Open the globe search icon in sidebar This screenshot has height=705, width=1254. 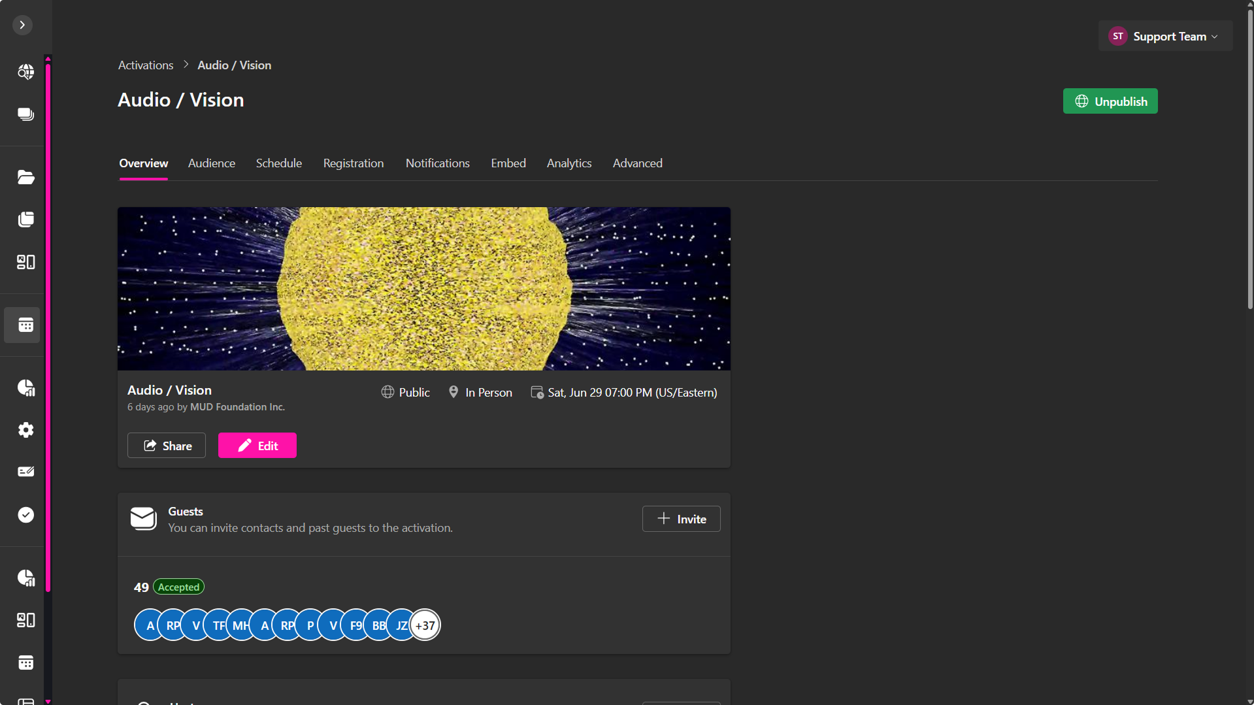coord(25,72)
